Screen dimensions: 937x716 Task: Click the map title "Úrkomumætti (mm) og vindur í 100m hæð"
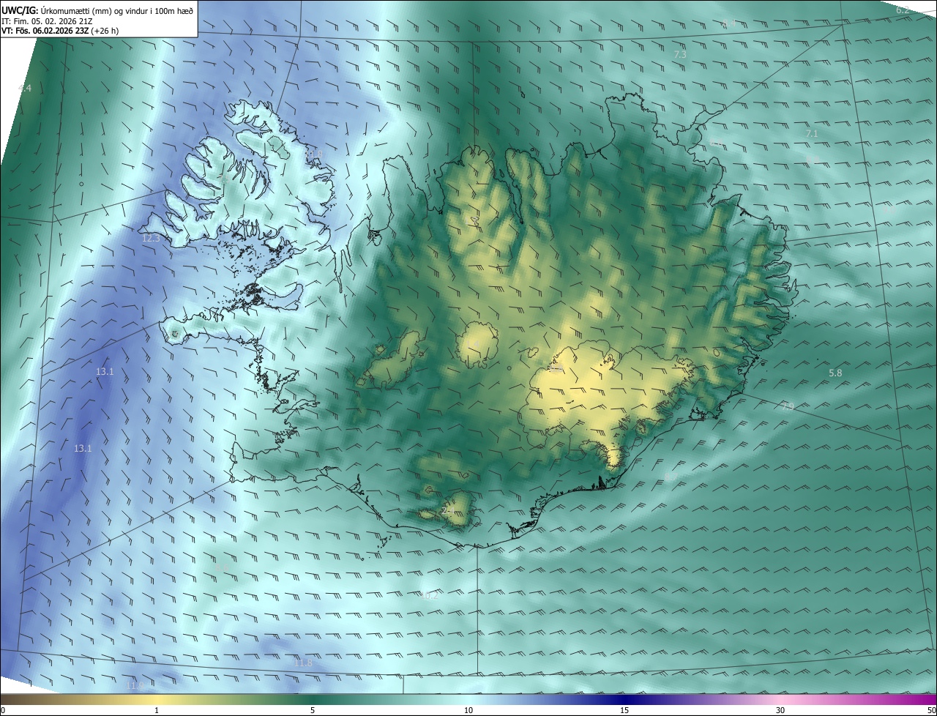tap(116, 10)
